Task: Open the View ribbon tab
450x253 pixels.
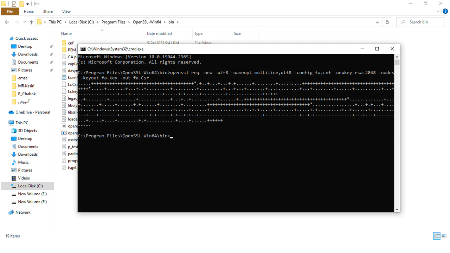Action: 66,12
